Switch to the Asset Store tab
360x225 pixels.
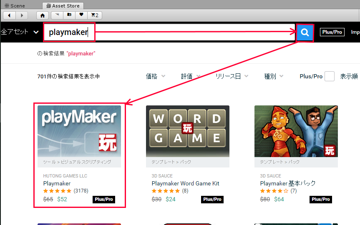click(x=63, y=6)
